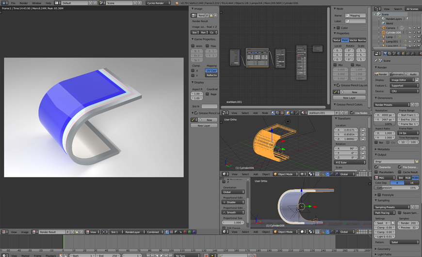Viewport: 422px width, 257px height.
Task: Open Modifiers properties tab wrench icon
Action: [x=412, y=54]
